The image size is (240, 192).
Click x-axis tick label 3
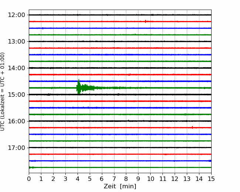65,179
